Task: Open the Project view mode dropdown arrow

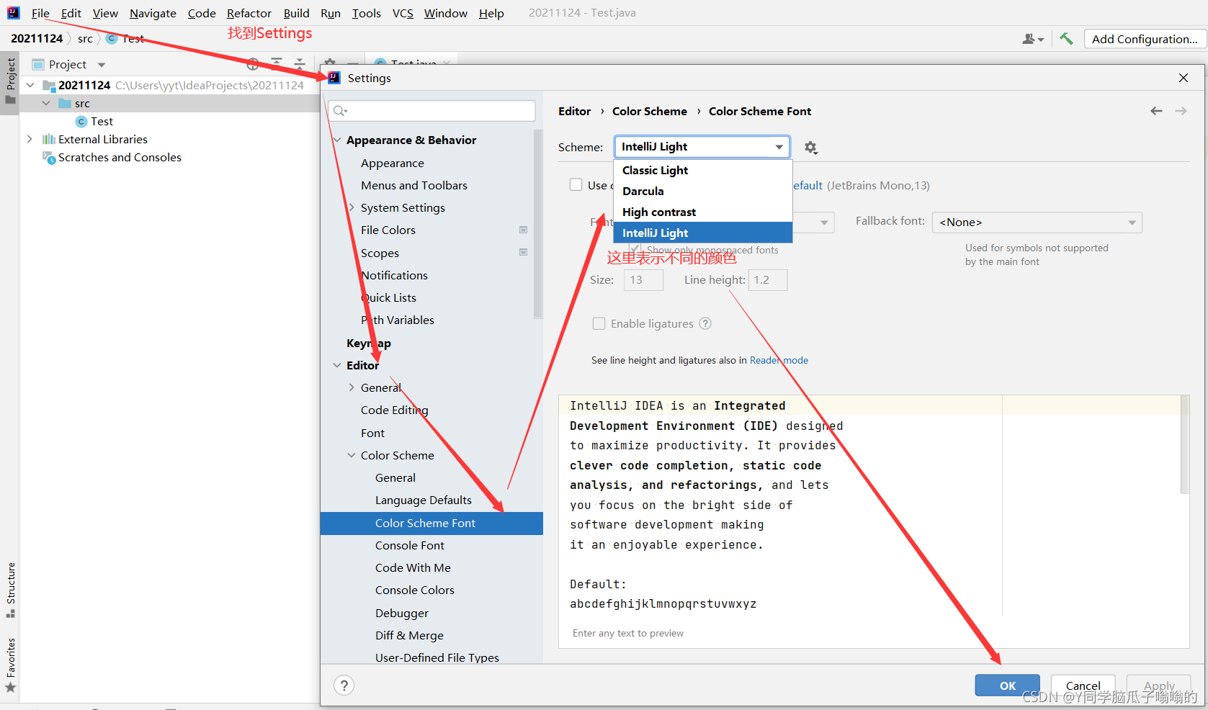Action: [x=102, y=65]
